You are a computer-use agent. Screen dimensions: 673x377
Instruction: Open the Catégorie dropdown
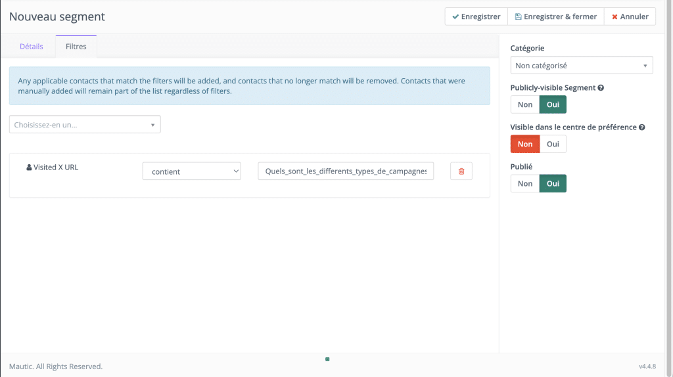click(x=581, y=66)
